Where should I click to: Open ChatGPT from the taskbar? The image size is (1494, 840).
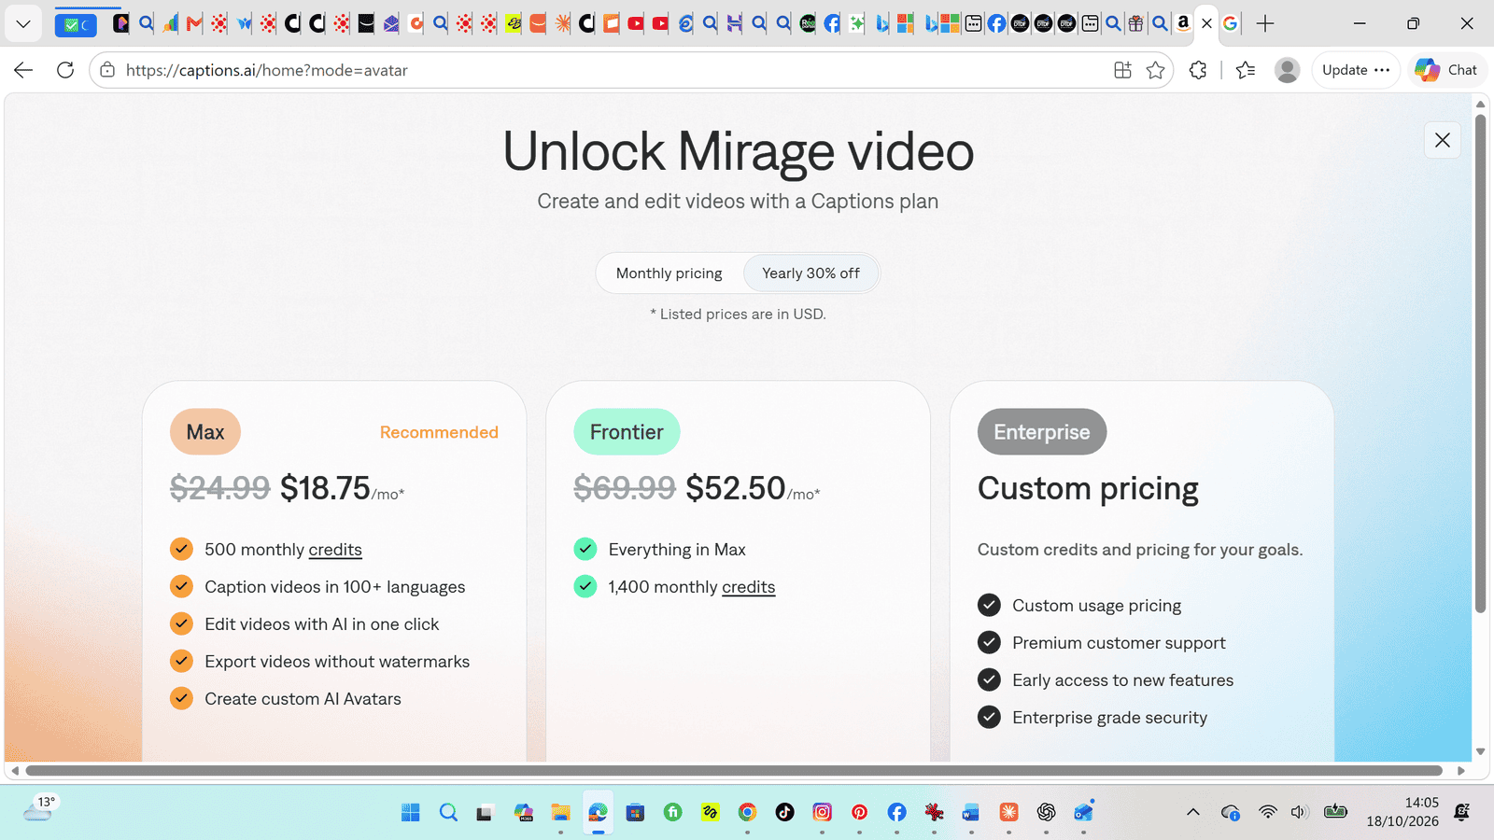[x=1046, y=812]
